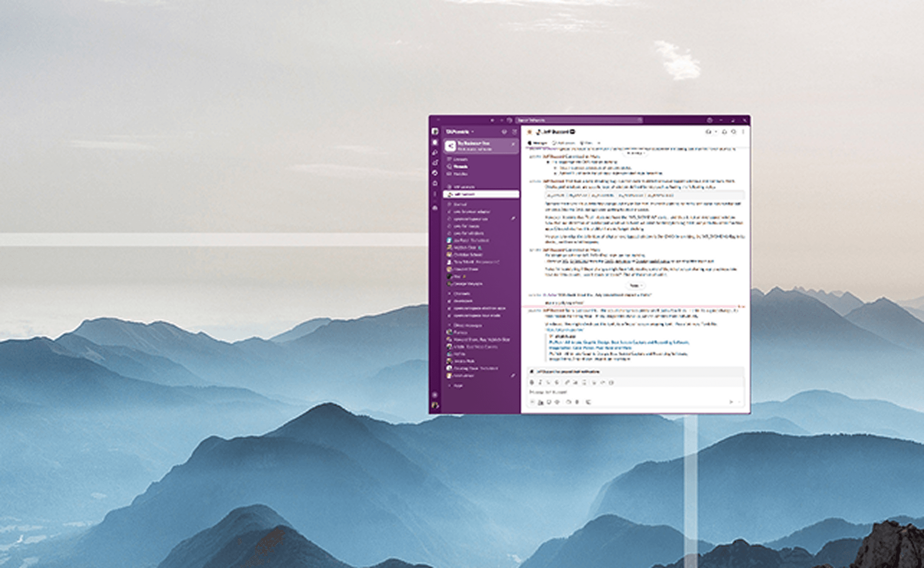
Task: Click the strikethrough formatting icon
Action: (x=557, y=382)
